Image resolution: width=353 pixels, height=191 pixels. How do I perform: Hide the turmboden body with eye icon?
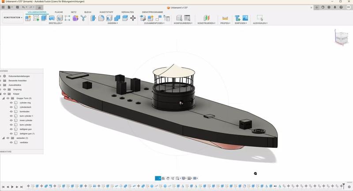[11, 111]
